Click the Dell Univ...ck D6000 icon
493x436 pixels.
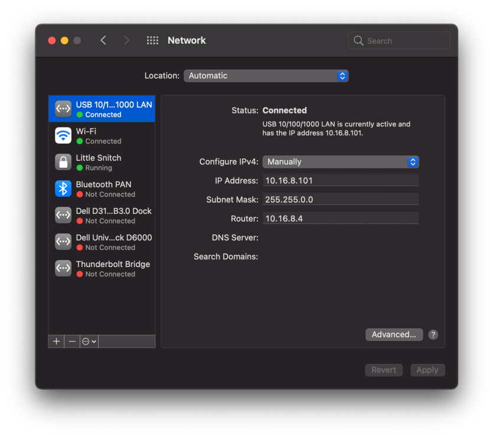63,242
